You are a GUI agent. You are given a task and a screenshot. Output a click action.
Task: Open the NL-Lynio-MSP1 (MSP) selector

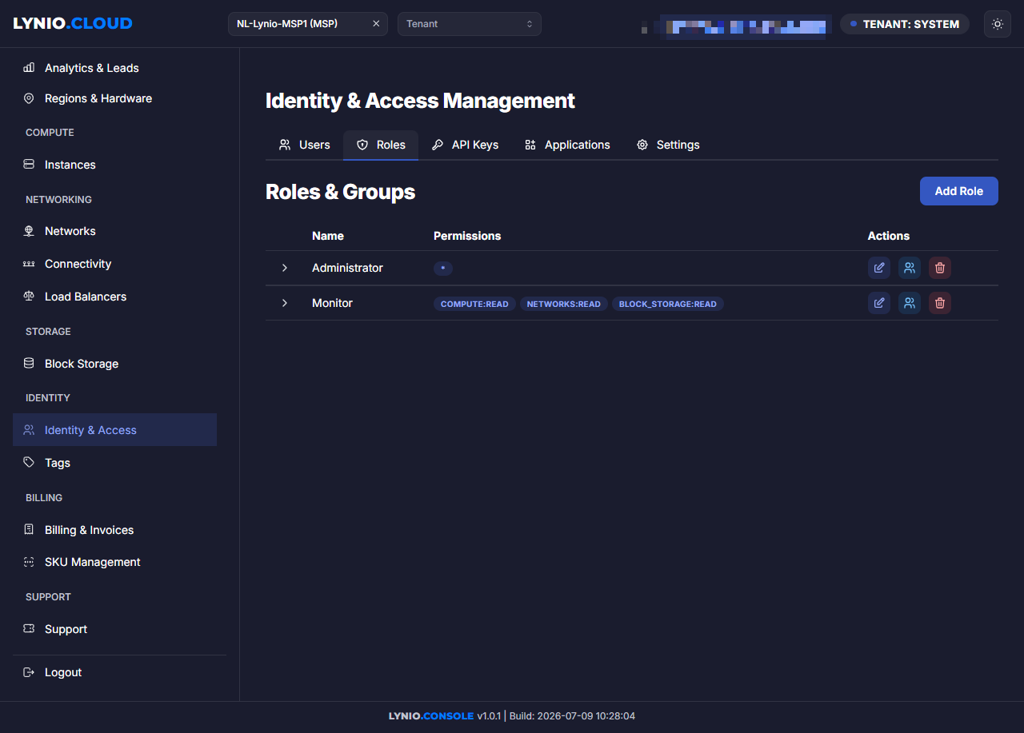[308, 24]
